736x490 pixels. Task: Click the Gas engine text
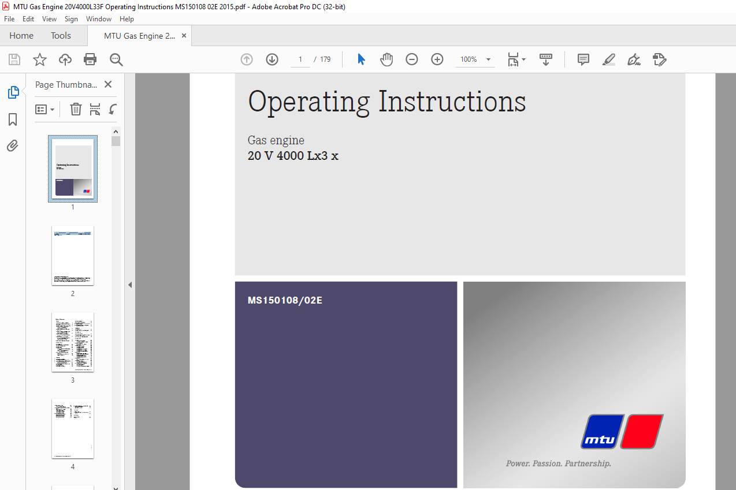[x=276, y=140]
